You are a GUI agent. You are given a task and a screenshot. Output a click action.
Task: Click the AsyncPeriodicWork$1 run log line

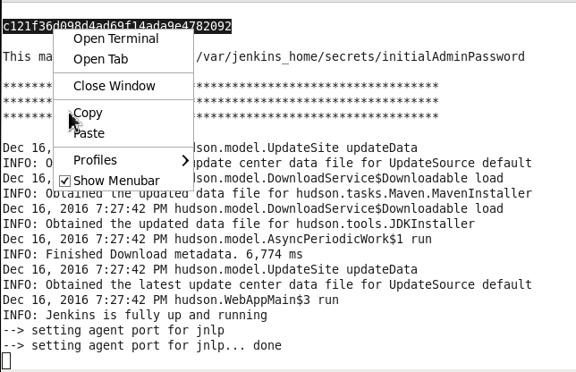coord(217,239)
